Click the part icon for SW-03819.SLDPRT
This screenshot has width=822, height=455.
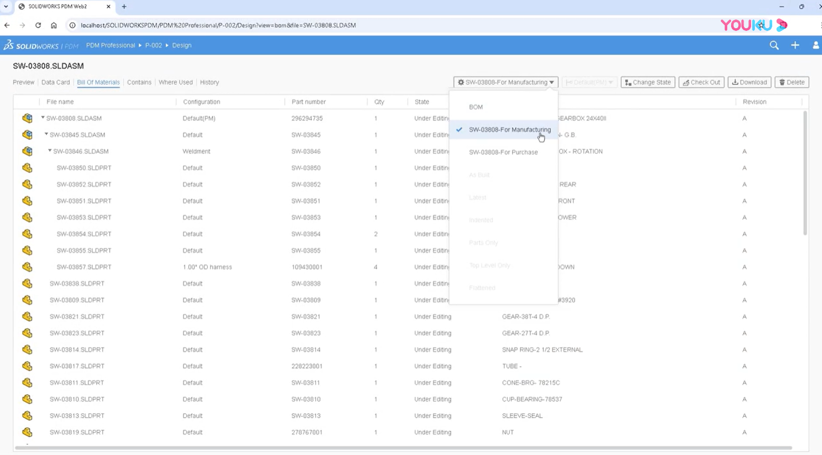(x=28, y=432)
